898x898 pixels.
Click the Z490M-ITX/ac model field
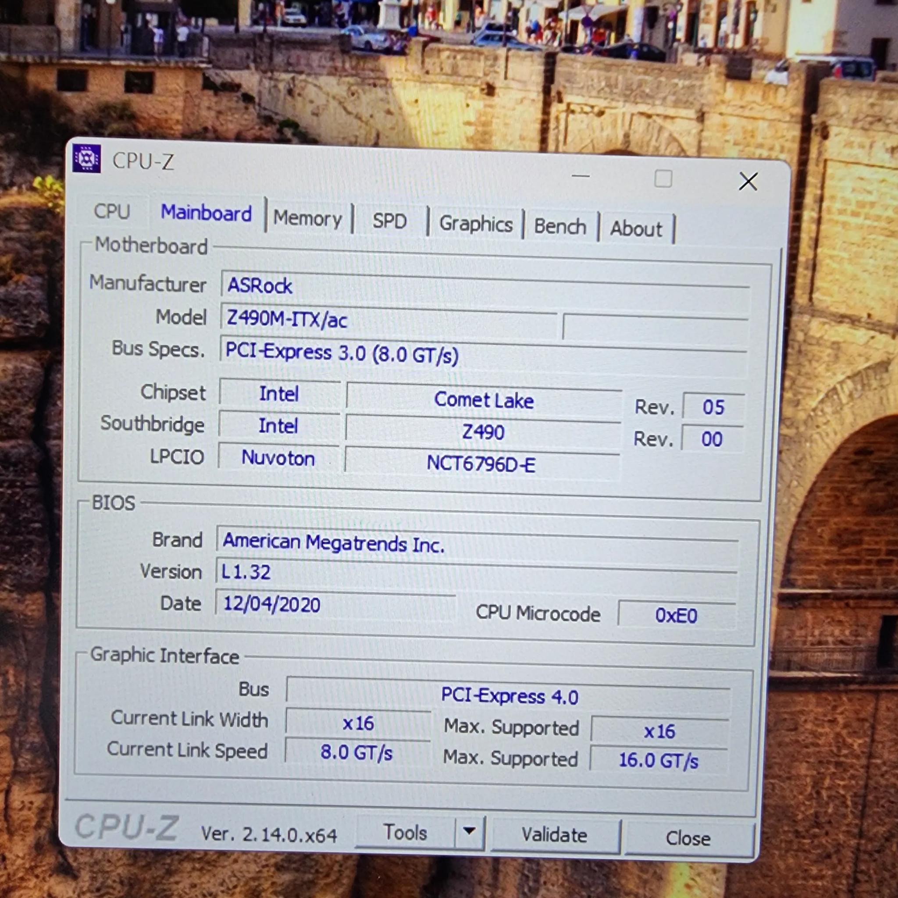(x=388, y=320)
